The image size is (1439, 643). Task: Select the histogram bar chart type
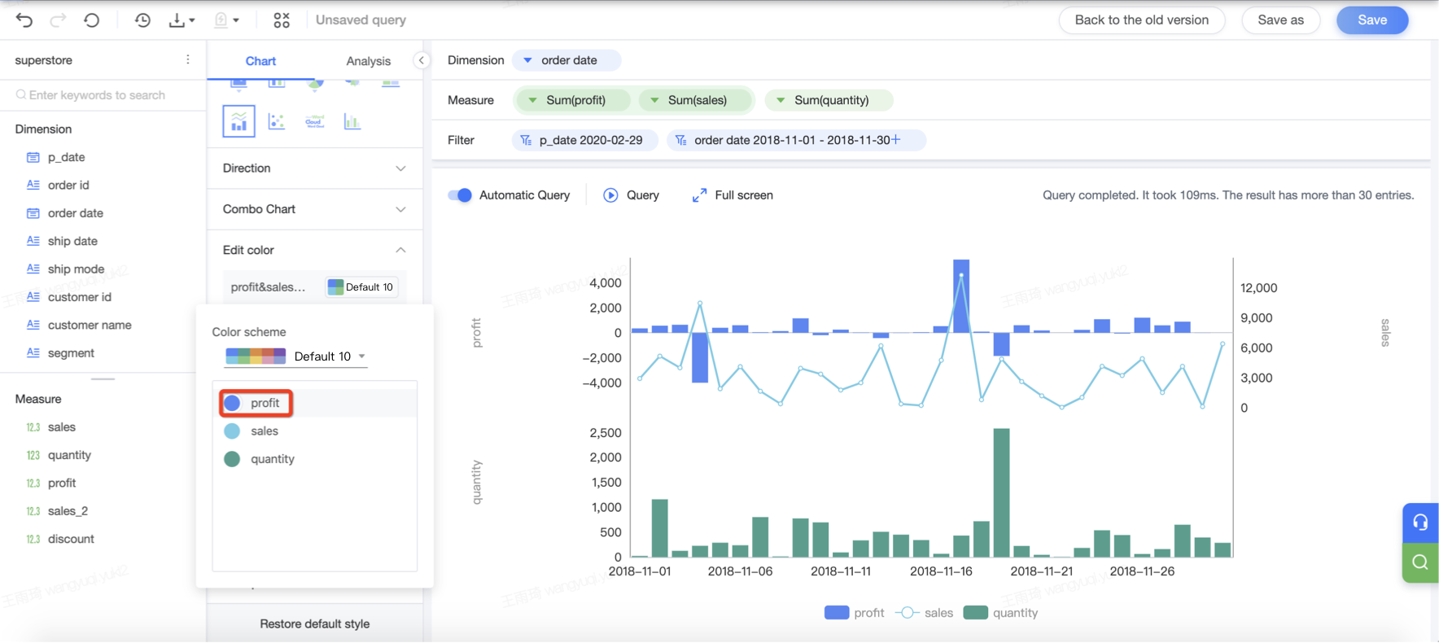pyautogui.click(x=352, y=121)
